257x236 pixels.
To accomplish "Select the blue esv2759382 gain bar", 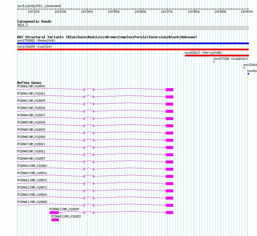I will 133,43.
